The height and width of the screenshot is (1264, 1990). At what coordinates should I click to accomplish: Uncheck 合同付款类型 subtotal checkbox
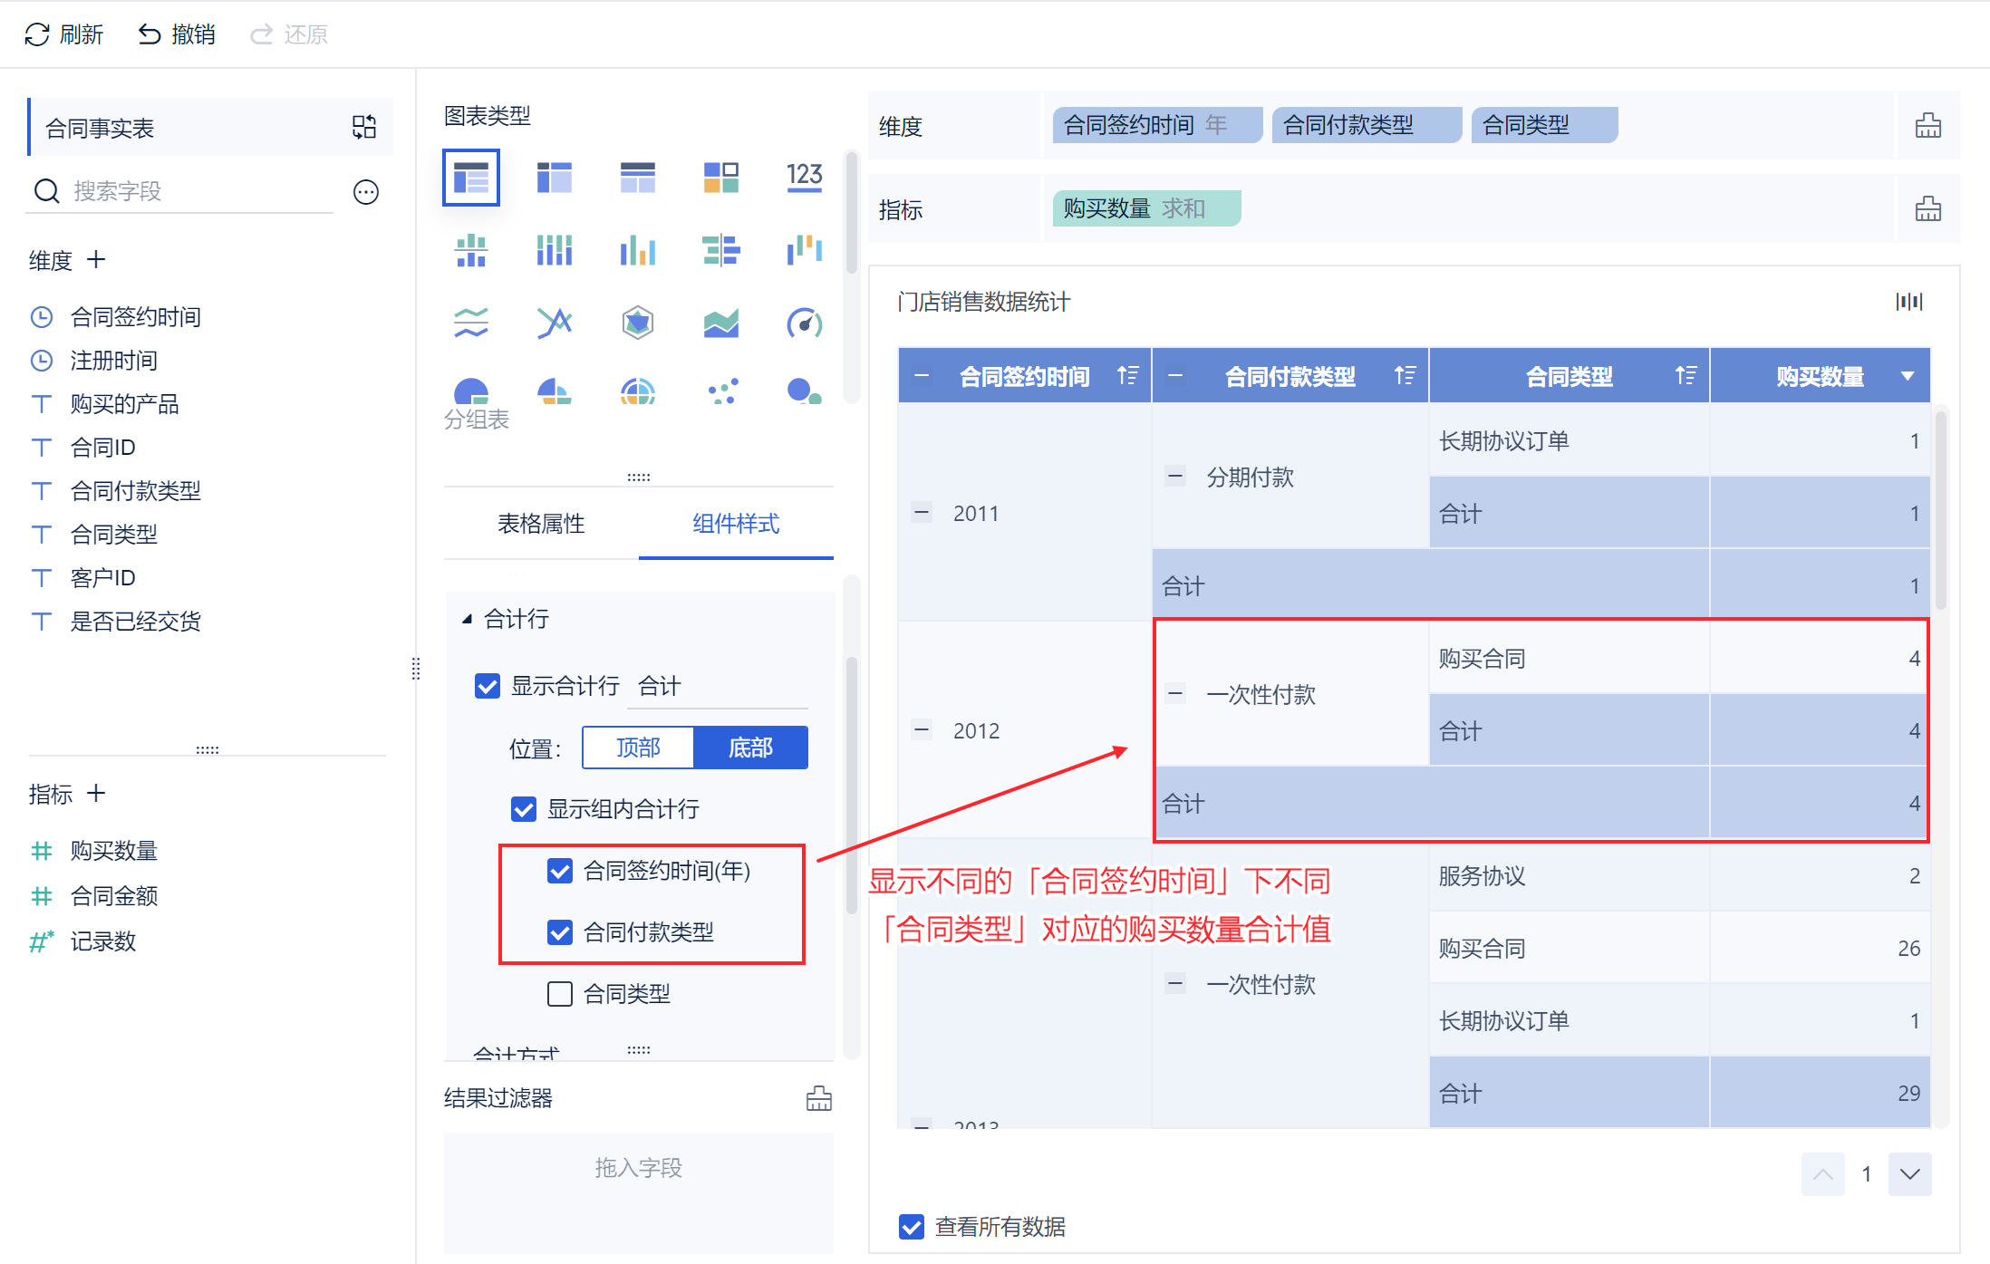tap(560, 932)
